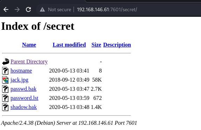
Task: Click the unknown-file icon beside hostname
Action: (5, 71)
